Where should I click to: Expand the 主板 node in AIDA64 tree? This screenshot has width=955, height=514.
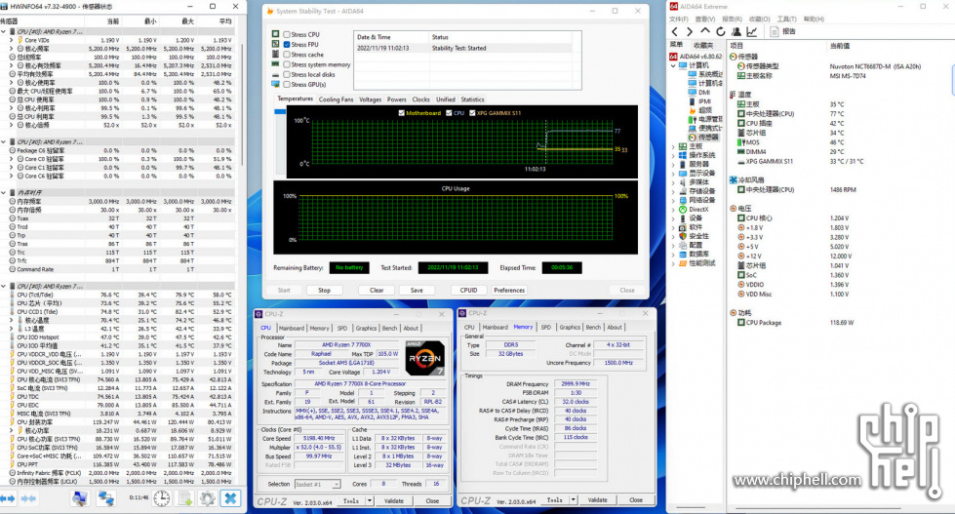click(673, 146)
